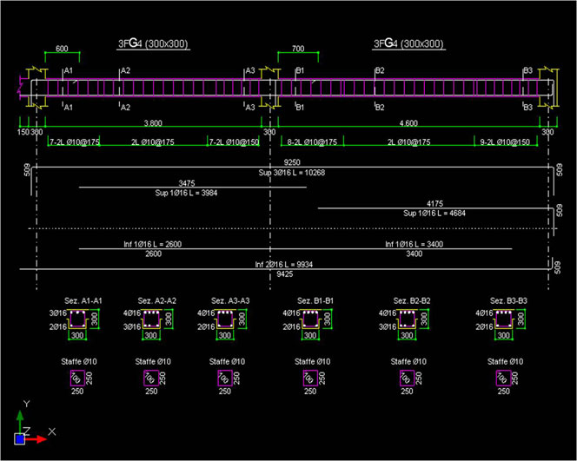Click the 7-2L Ø10@150 stirrup label
The width and height of the screenshot is (577, 461).
point(234,142)
